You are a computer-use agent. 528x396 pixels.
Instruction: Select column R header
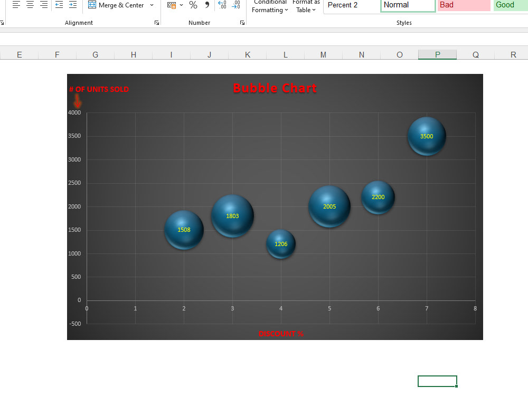[x=513, y=54]
